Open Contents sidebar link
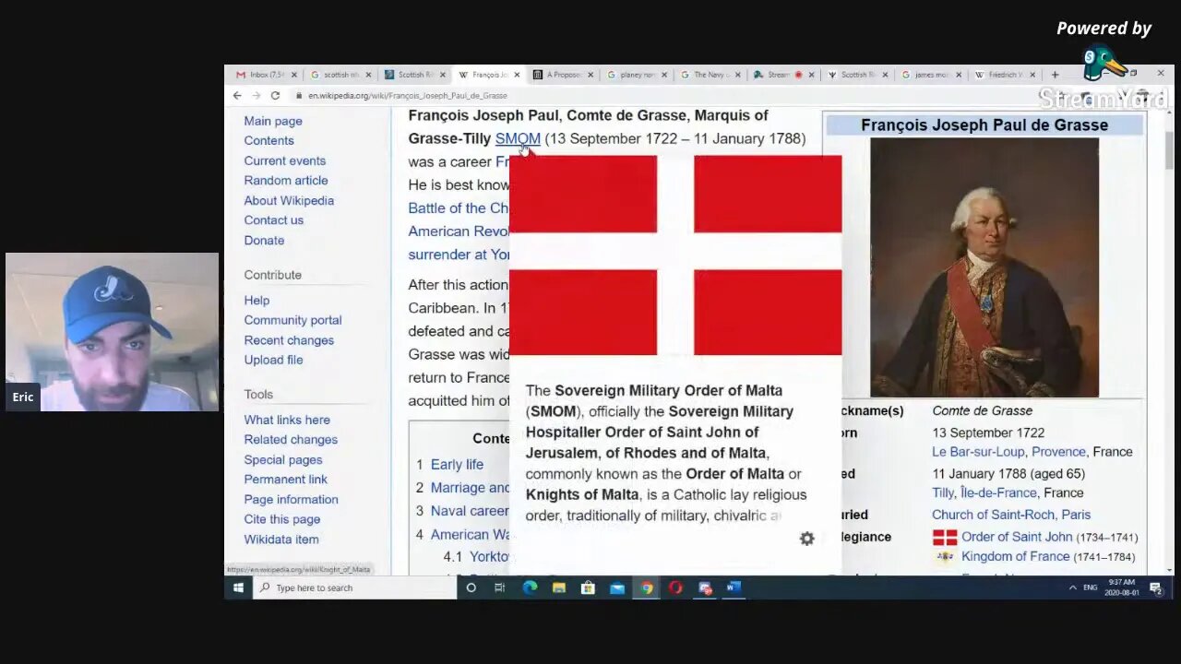This screenshot has height=664, width=1181. click(268, 140)
